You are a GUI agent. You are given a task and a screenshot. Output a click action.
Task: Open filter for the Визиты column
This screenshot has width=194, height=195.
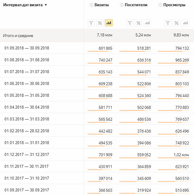[91, 23]
